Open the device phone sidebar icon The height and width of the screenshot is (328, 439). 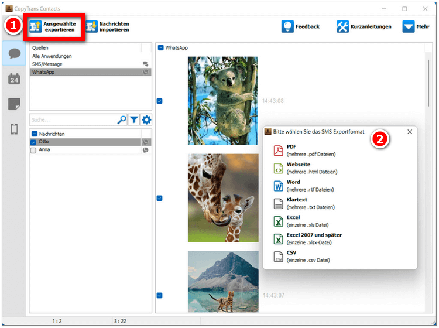(x=14, y=129)
